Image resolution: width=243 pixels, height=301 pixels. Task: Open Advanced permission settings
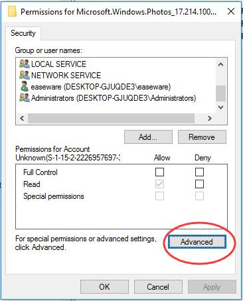(197, 242)
